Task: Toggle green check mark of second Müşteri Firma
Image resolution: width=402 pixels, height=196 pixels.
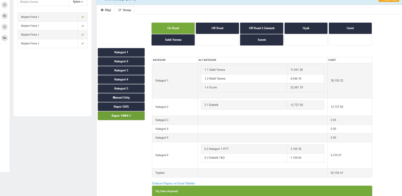Action: 83,26
